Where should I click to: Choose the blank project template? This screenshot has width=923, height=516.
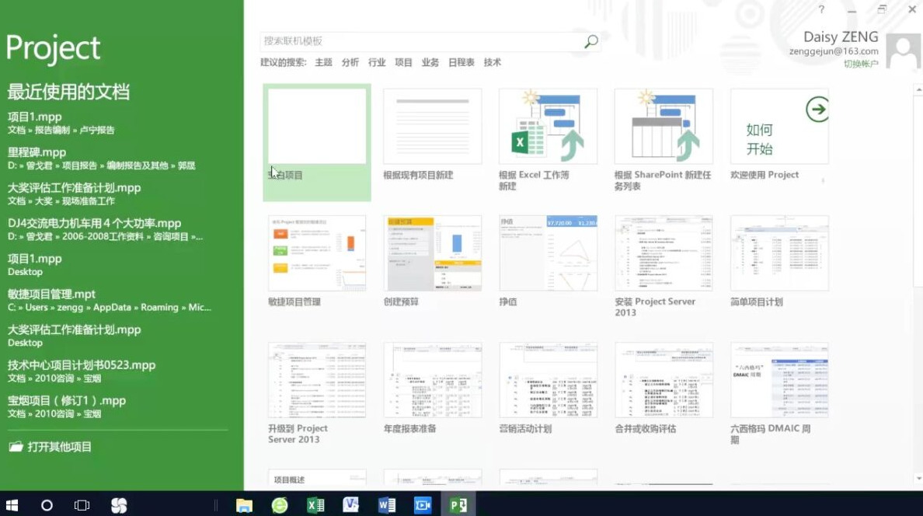tap(317, 142)
